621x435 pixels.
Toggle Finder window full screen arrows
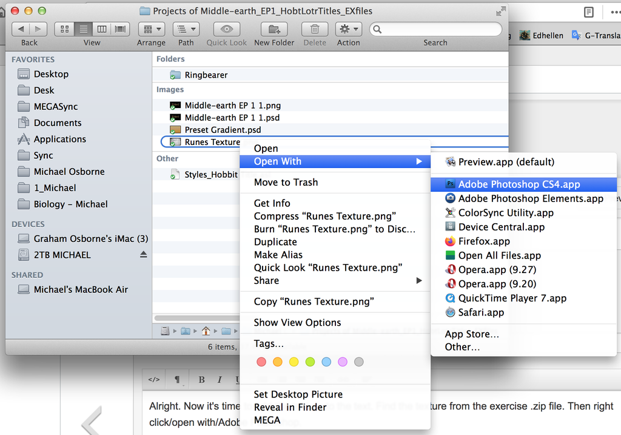click(501, 12)
